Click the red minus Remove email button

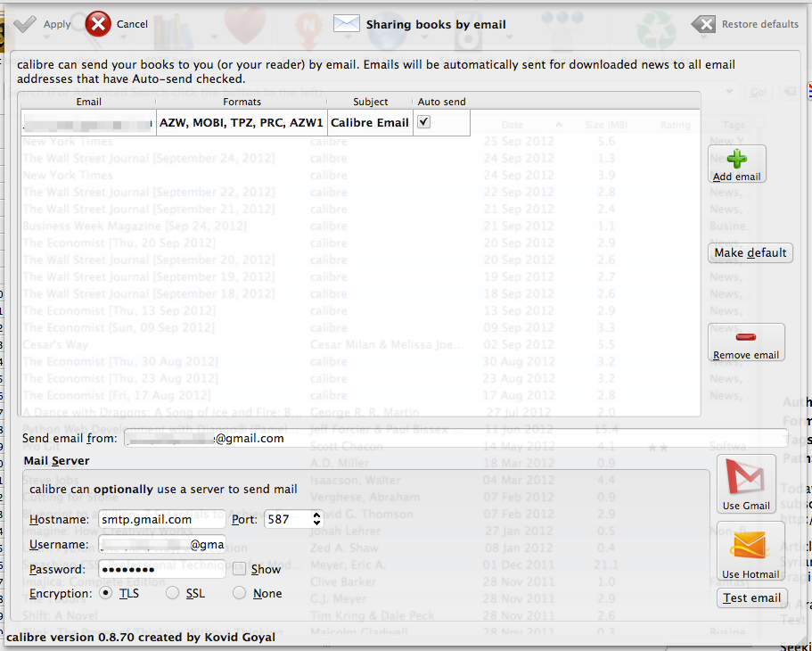(x=746, y=342)
